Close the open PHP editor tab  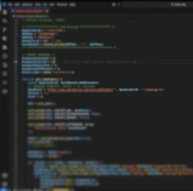pos(47,11)
